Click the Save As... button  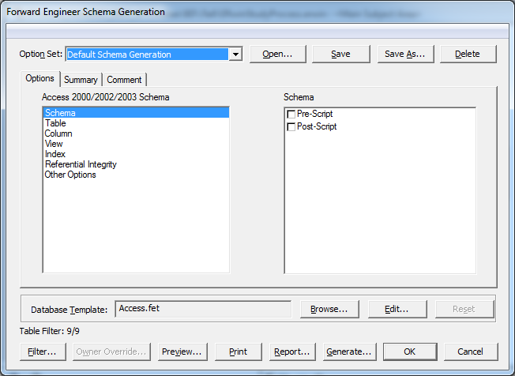pyautogui.click(x=405, y=54)
